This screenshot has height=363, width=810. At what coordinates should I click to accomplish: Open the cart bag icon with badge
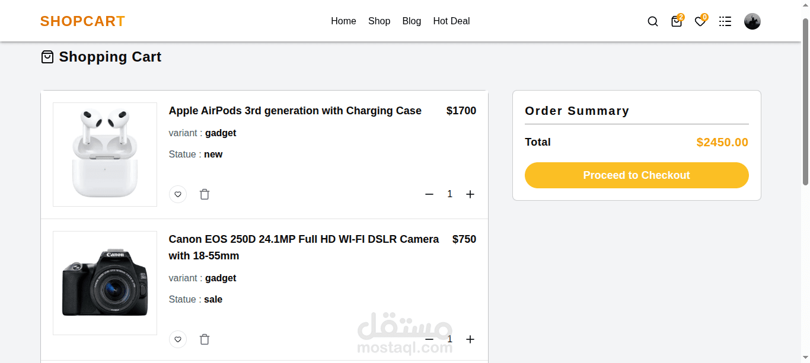click(676, 21)
